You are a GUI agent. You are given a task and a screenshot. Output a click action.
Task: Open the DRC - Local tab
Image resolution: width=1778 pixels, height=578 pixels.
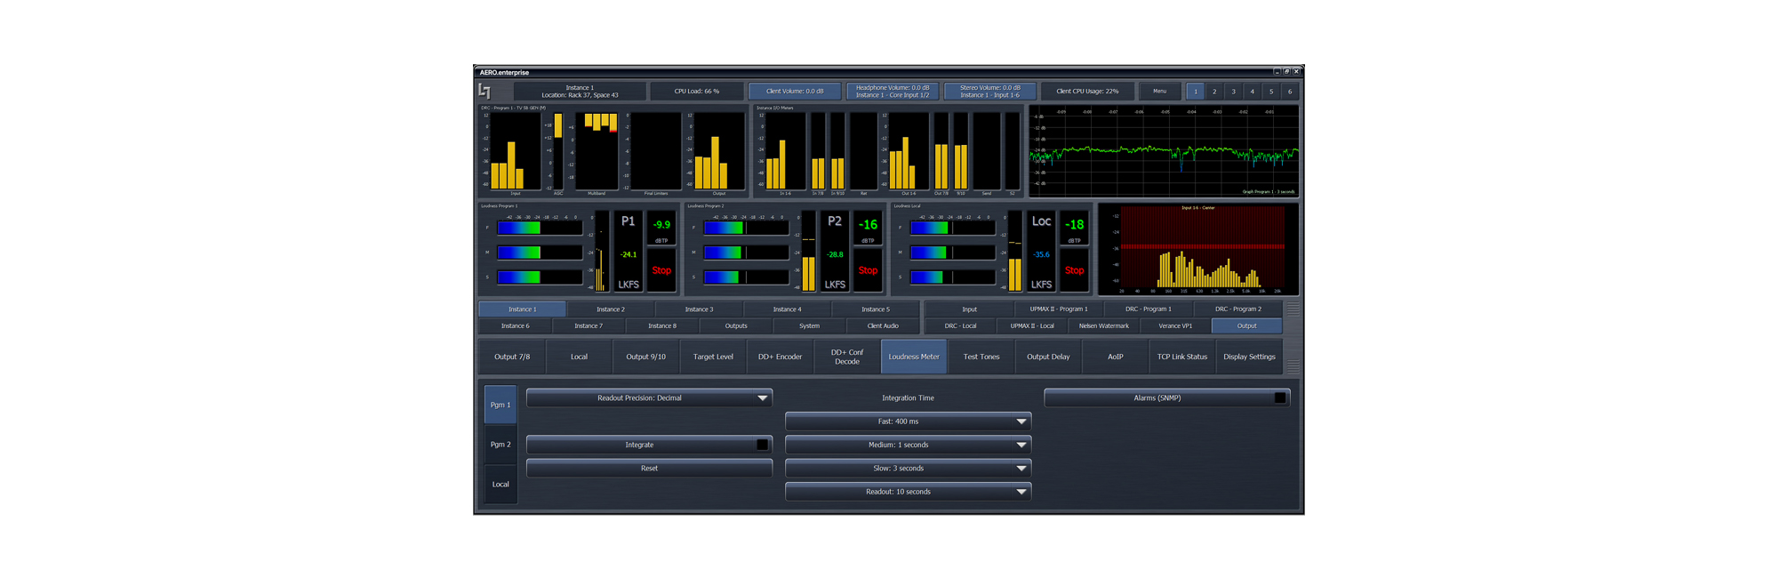[960, 326]
